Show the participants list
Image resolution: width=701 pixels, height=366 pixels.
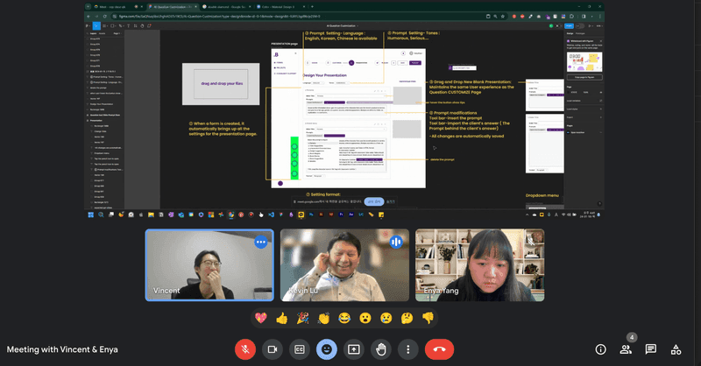click(x=626, y=348)
